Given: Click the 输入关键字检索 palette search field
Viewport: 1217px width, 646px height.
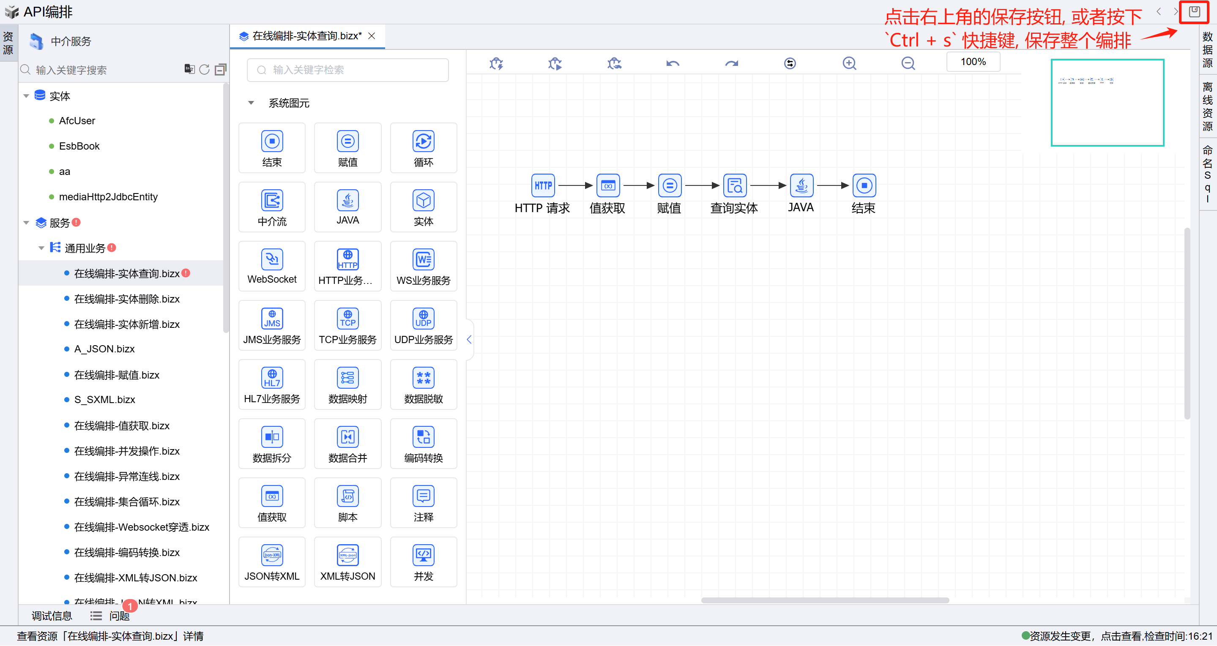Looking at the screenshot, I should tap(347, 70).
